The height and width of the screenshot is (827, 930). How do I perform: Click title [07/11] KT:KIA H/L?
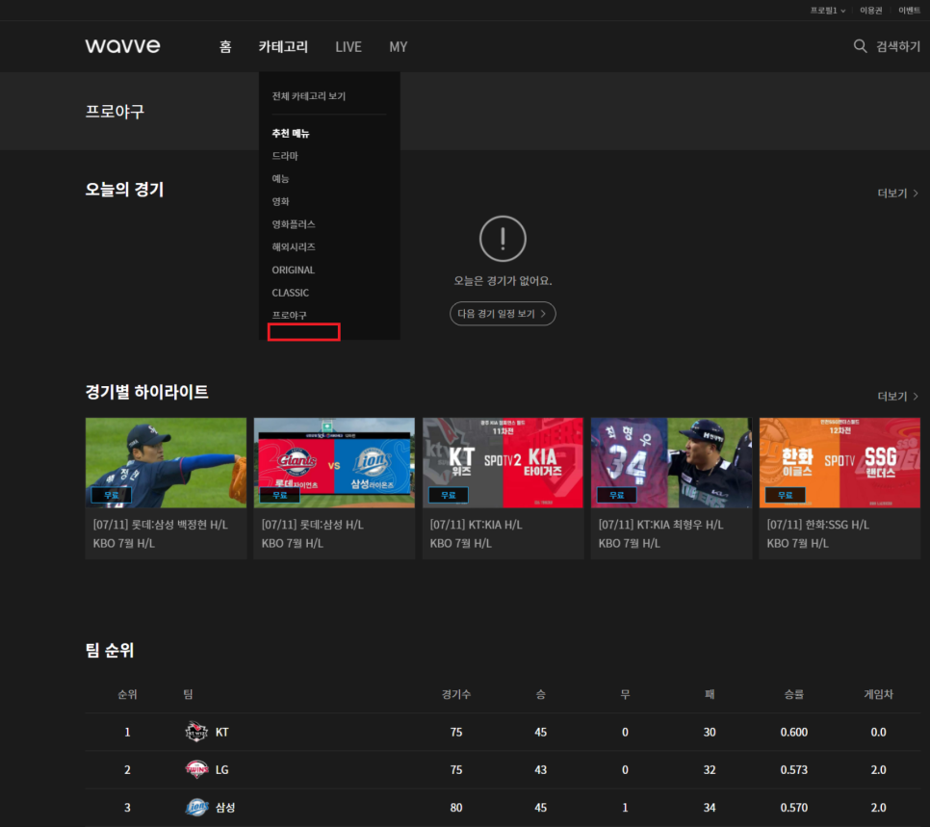[477, 525]
